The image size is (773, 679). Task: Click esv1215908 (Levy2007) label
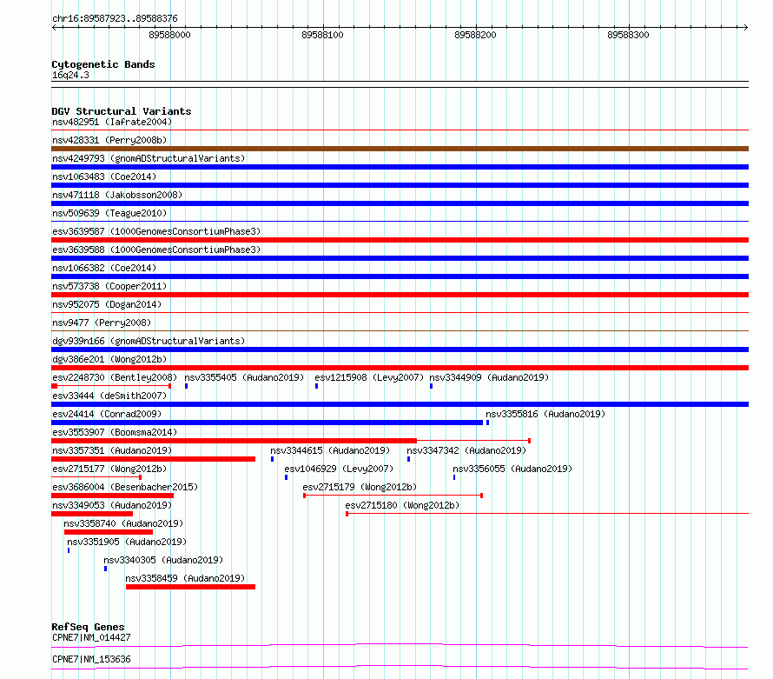[x=369, y=377]
